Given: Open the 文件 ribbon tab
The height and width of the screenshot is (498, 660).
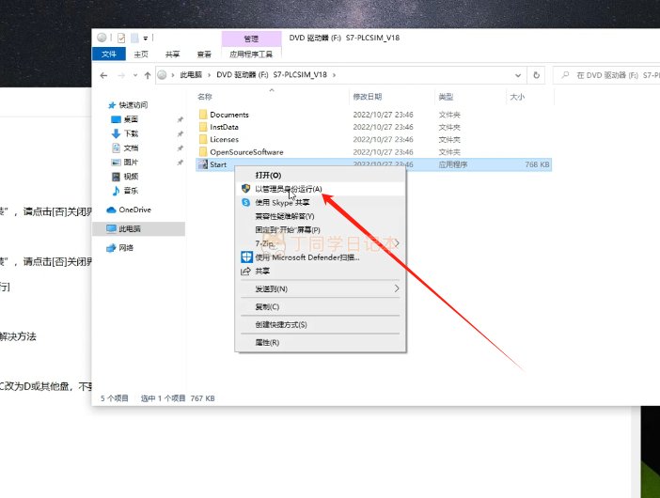Looking at the screenshot, I should [x=109, y=54].
